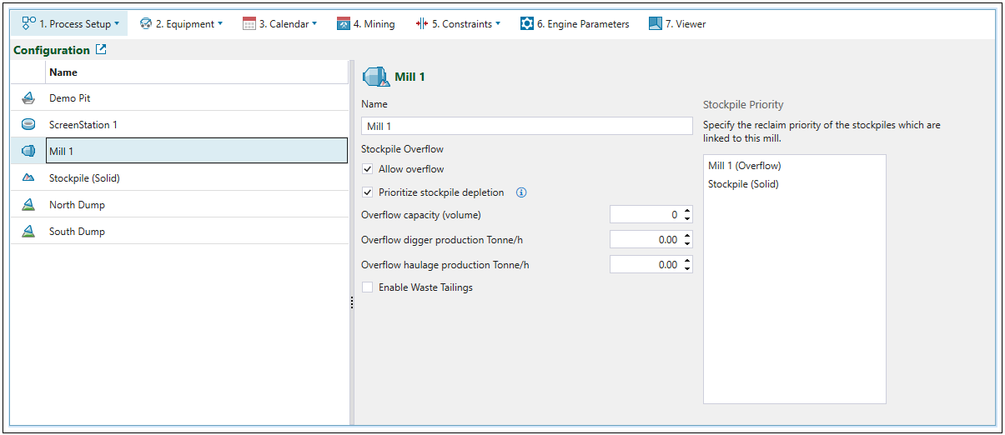Click the North Dump icon
This screenshot has height=435, width=1005.
(28, 205)
